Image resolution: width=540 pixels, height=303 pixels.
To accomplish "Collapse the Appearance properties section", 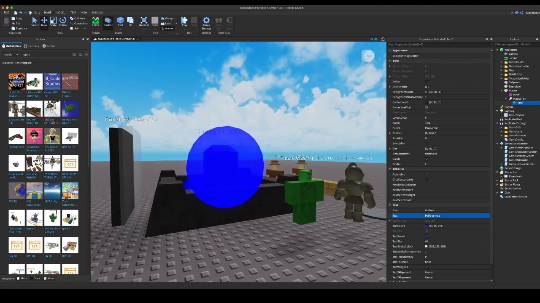I will click(x=390, y=50).
